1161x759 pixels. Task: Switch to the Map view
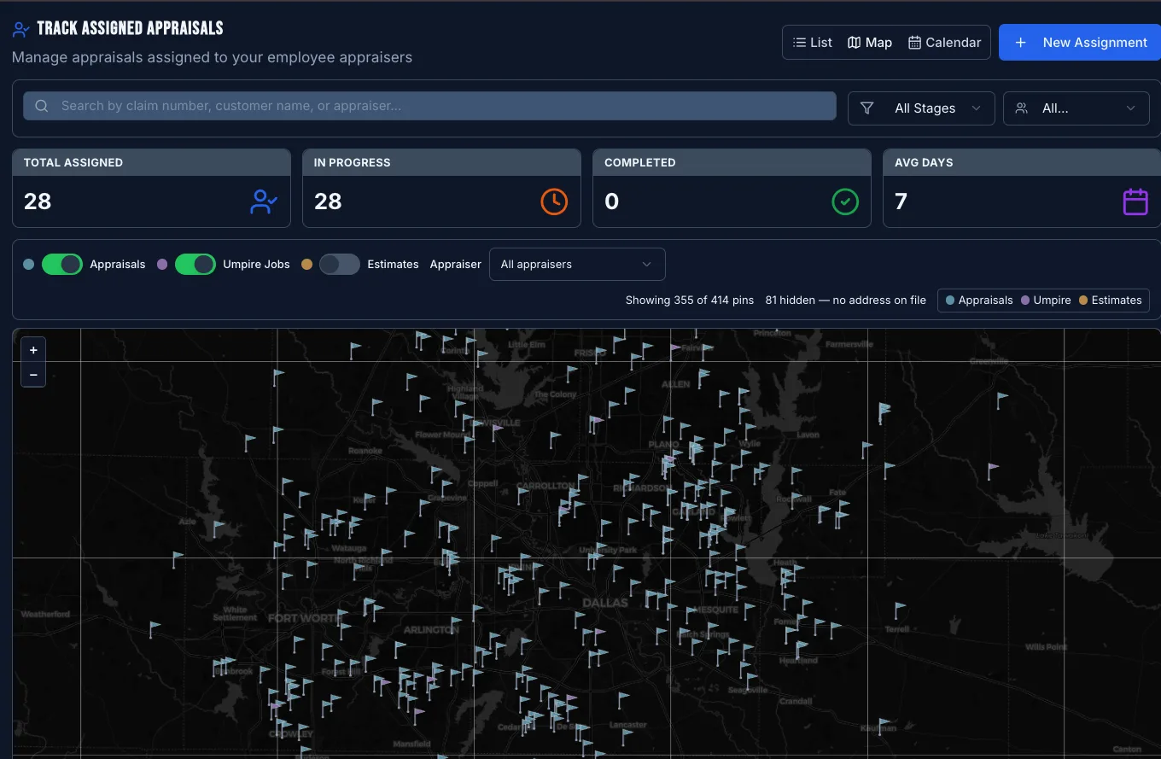870,43
